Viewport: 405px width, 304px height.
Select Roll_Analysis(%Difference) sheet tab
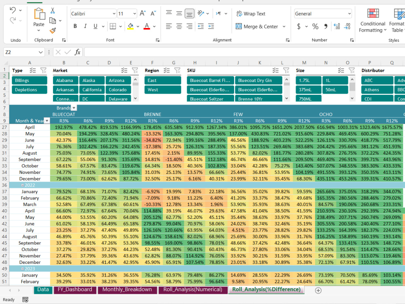266,289
